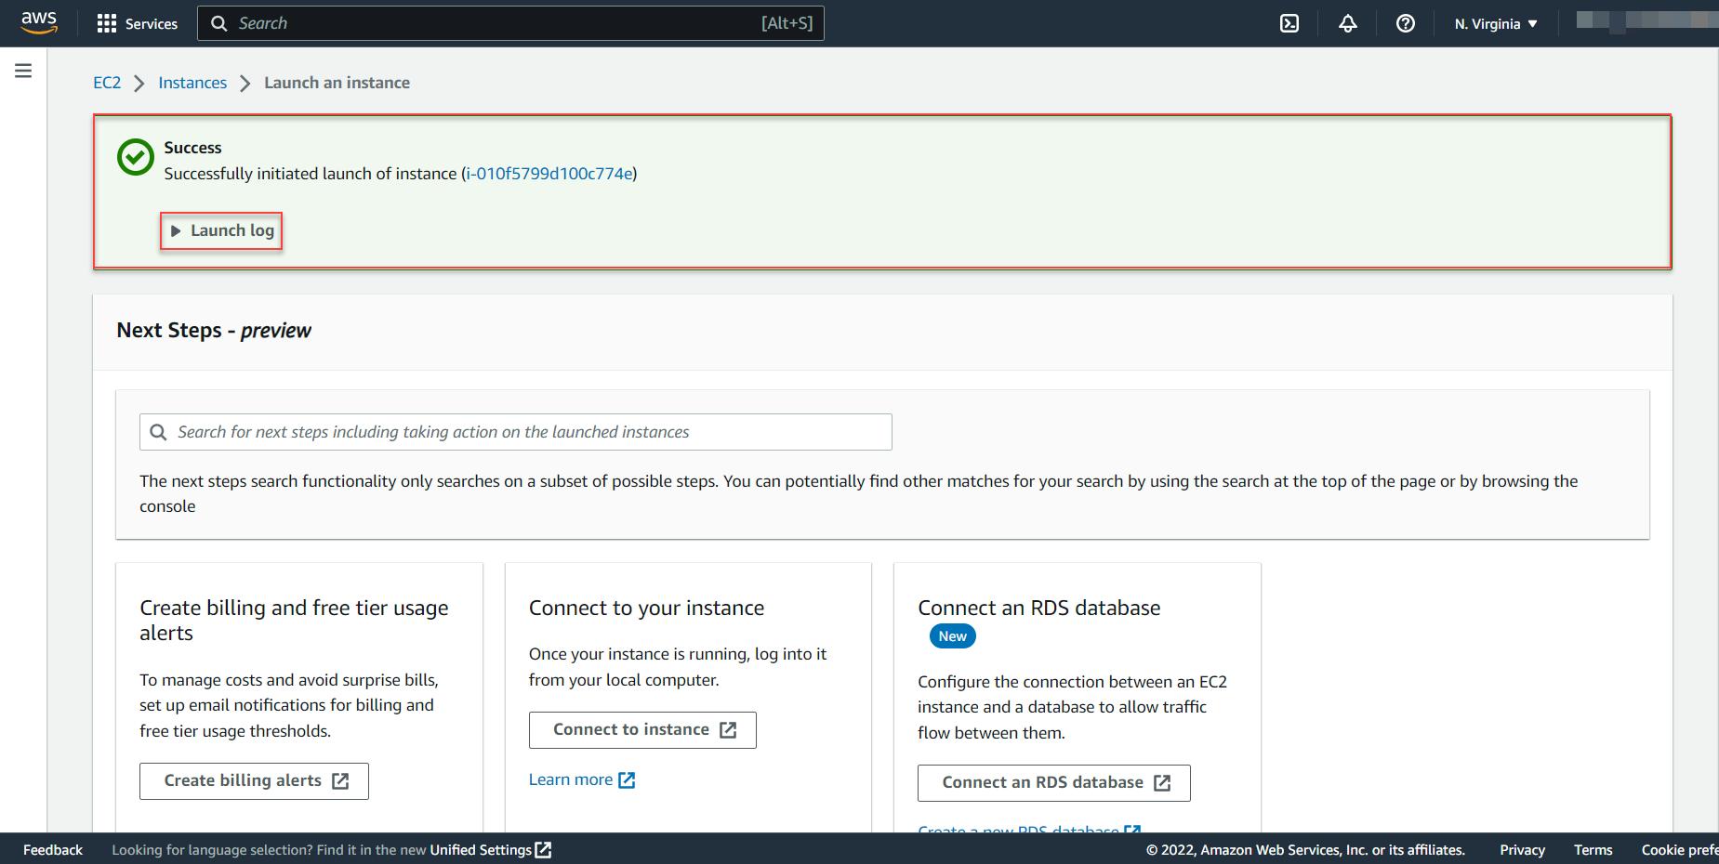Open the help question mark icon

1406,23
